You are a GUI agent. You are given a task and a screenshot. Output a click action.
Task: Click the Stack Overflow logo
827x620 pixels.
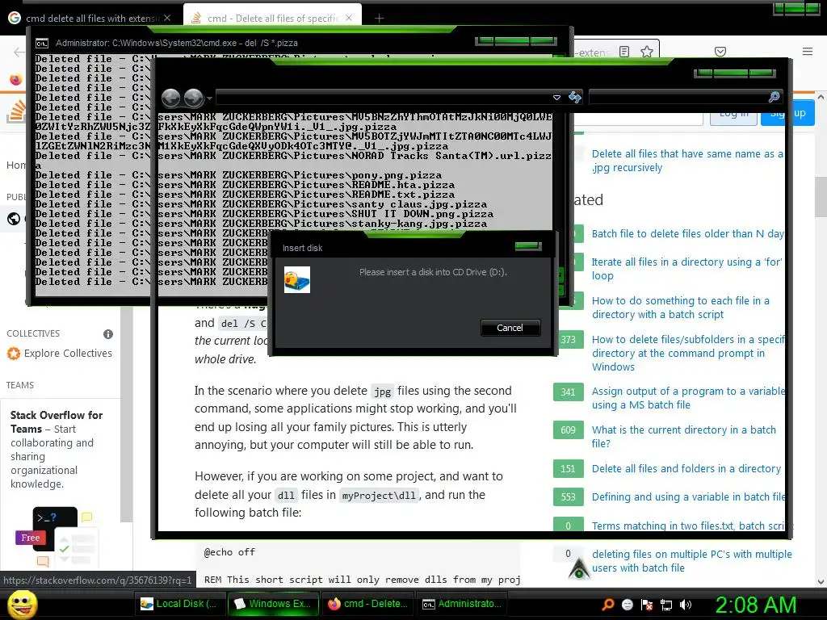click(x=17, y=111)
